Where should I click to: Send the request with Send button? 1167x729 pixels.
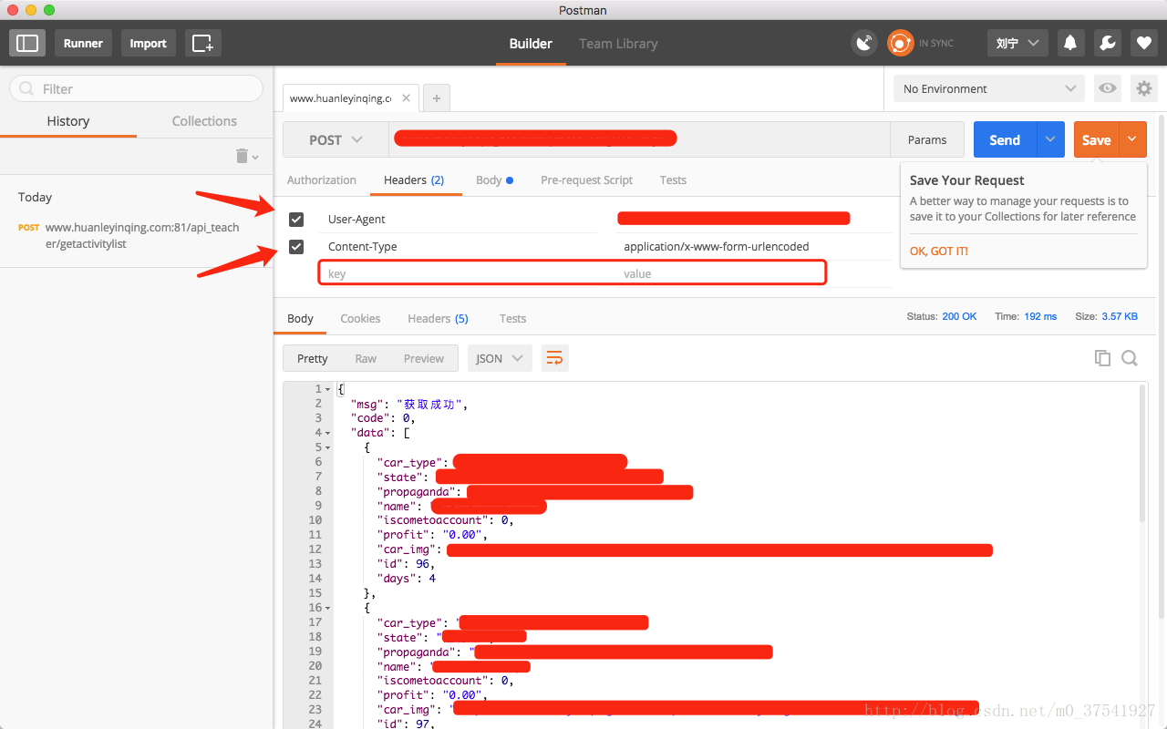coord(1005,139)
